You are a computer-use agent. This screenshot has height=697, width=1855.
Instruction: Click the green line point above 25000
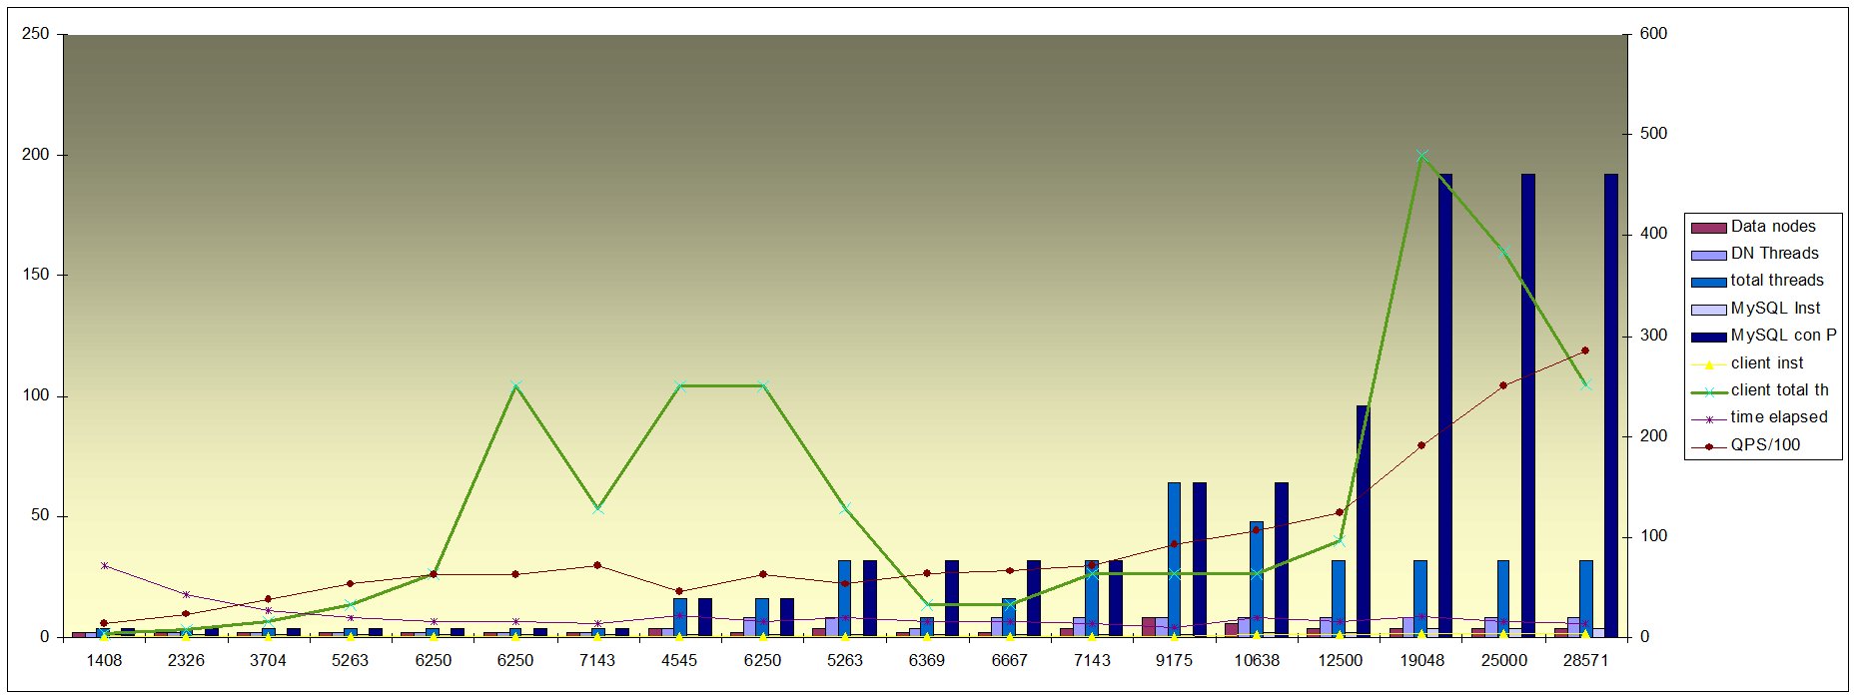click(1503, 252)
